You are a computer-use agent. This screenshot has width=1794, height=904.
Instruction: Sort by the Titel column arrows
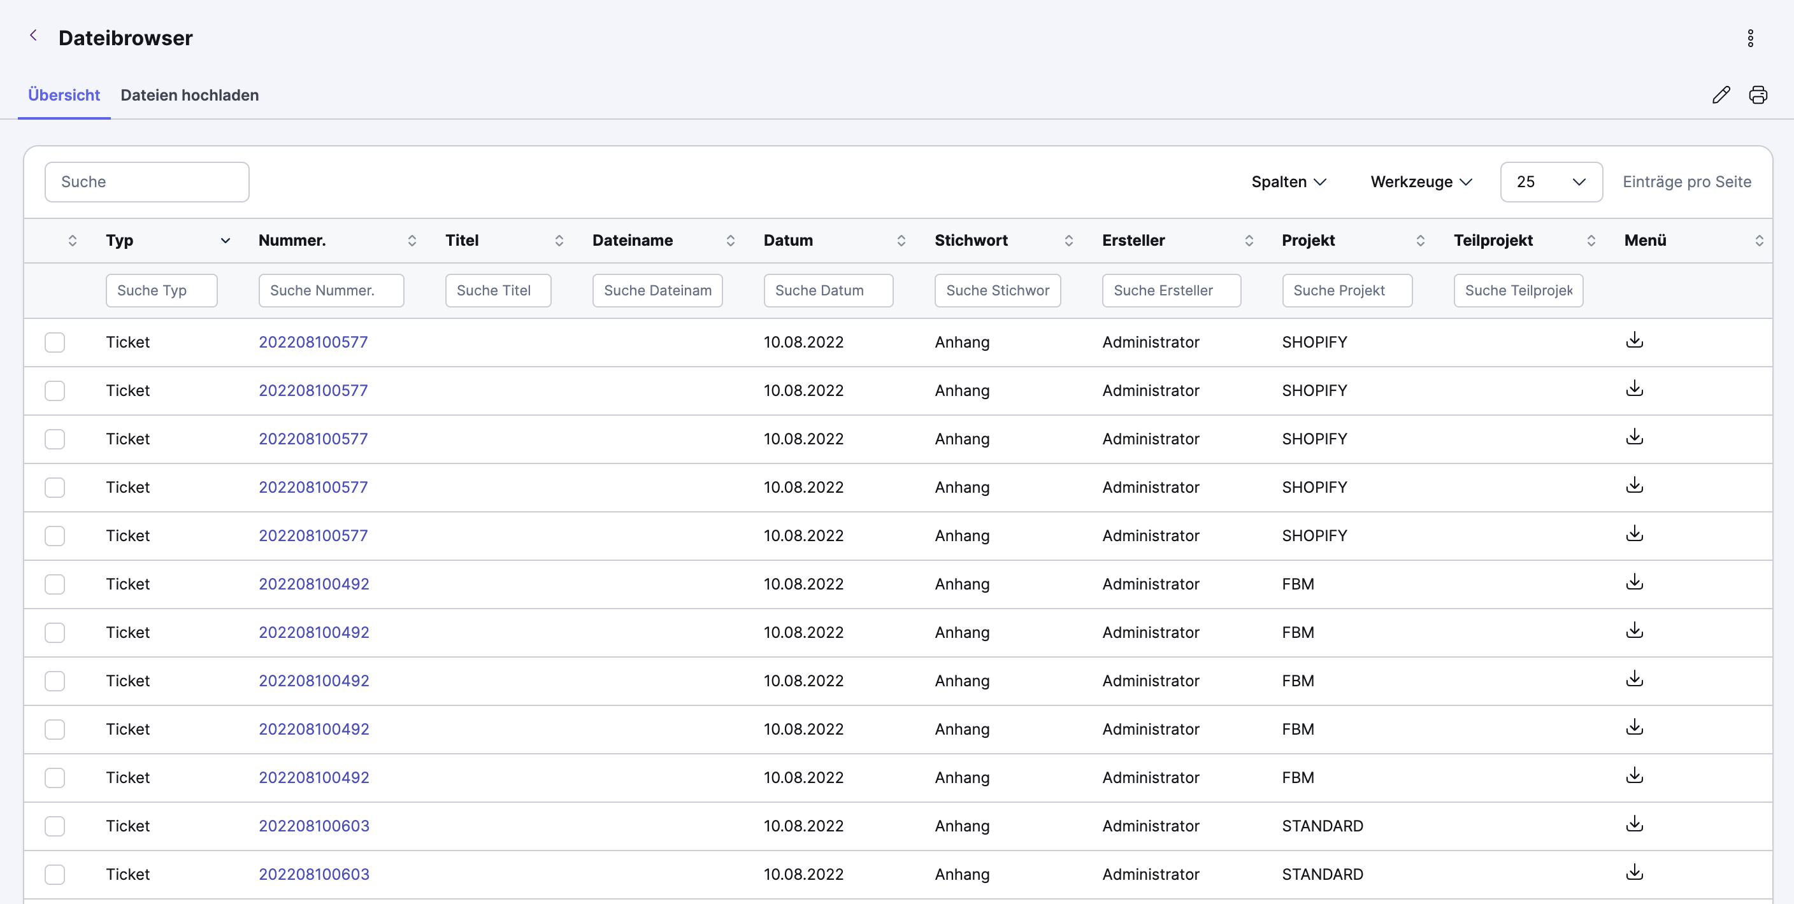[559, 241]
